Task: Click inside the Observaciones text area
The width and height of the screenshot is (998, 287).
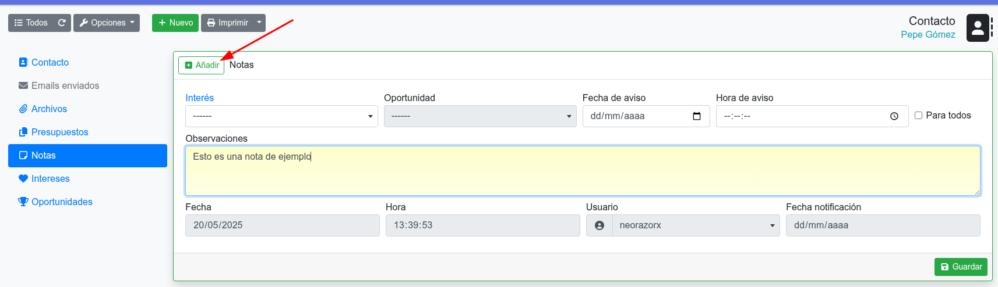Action: (x=583, y=171)
